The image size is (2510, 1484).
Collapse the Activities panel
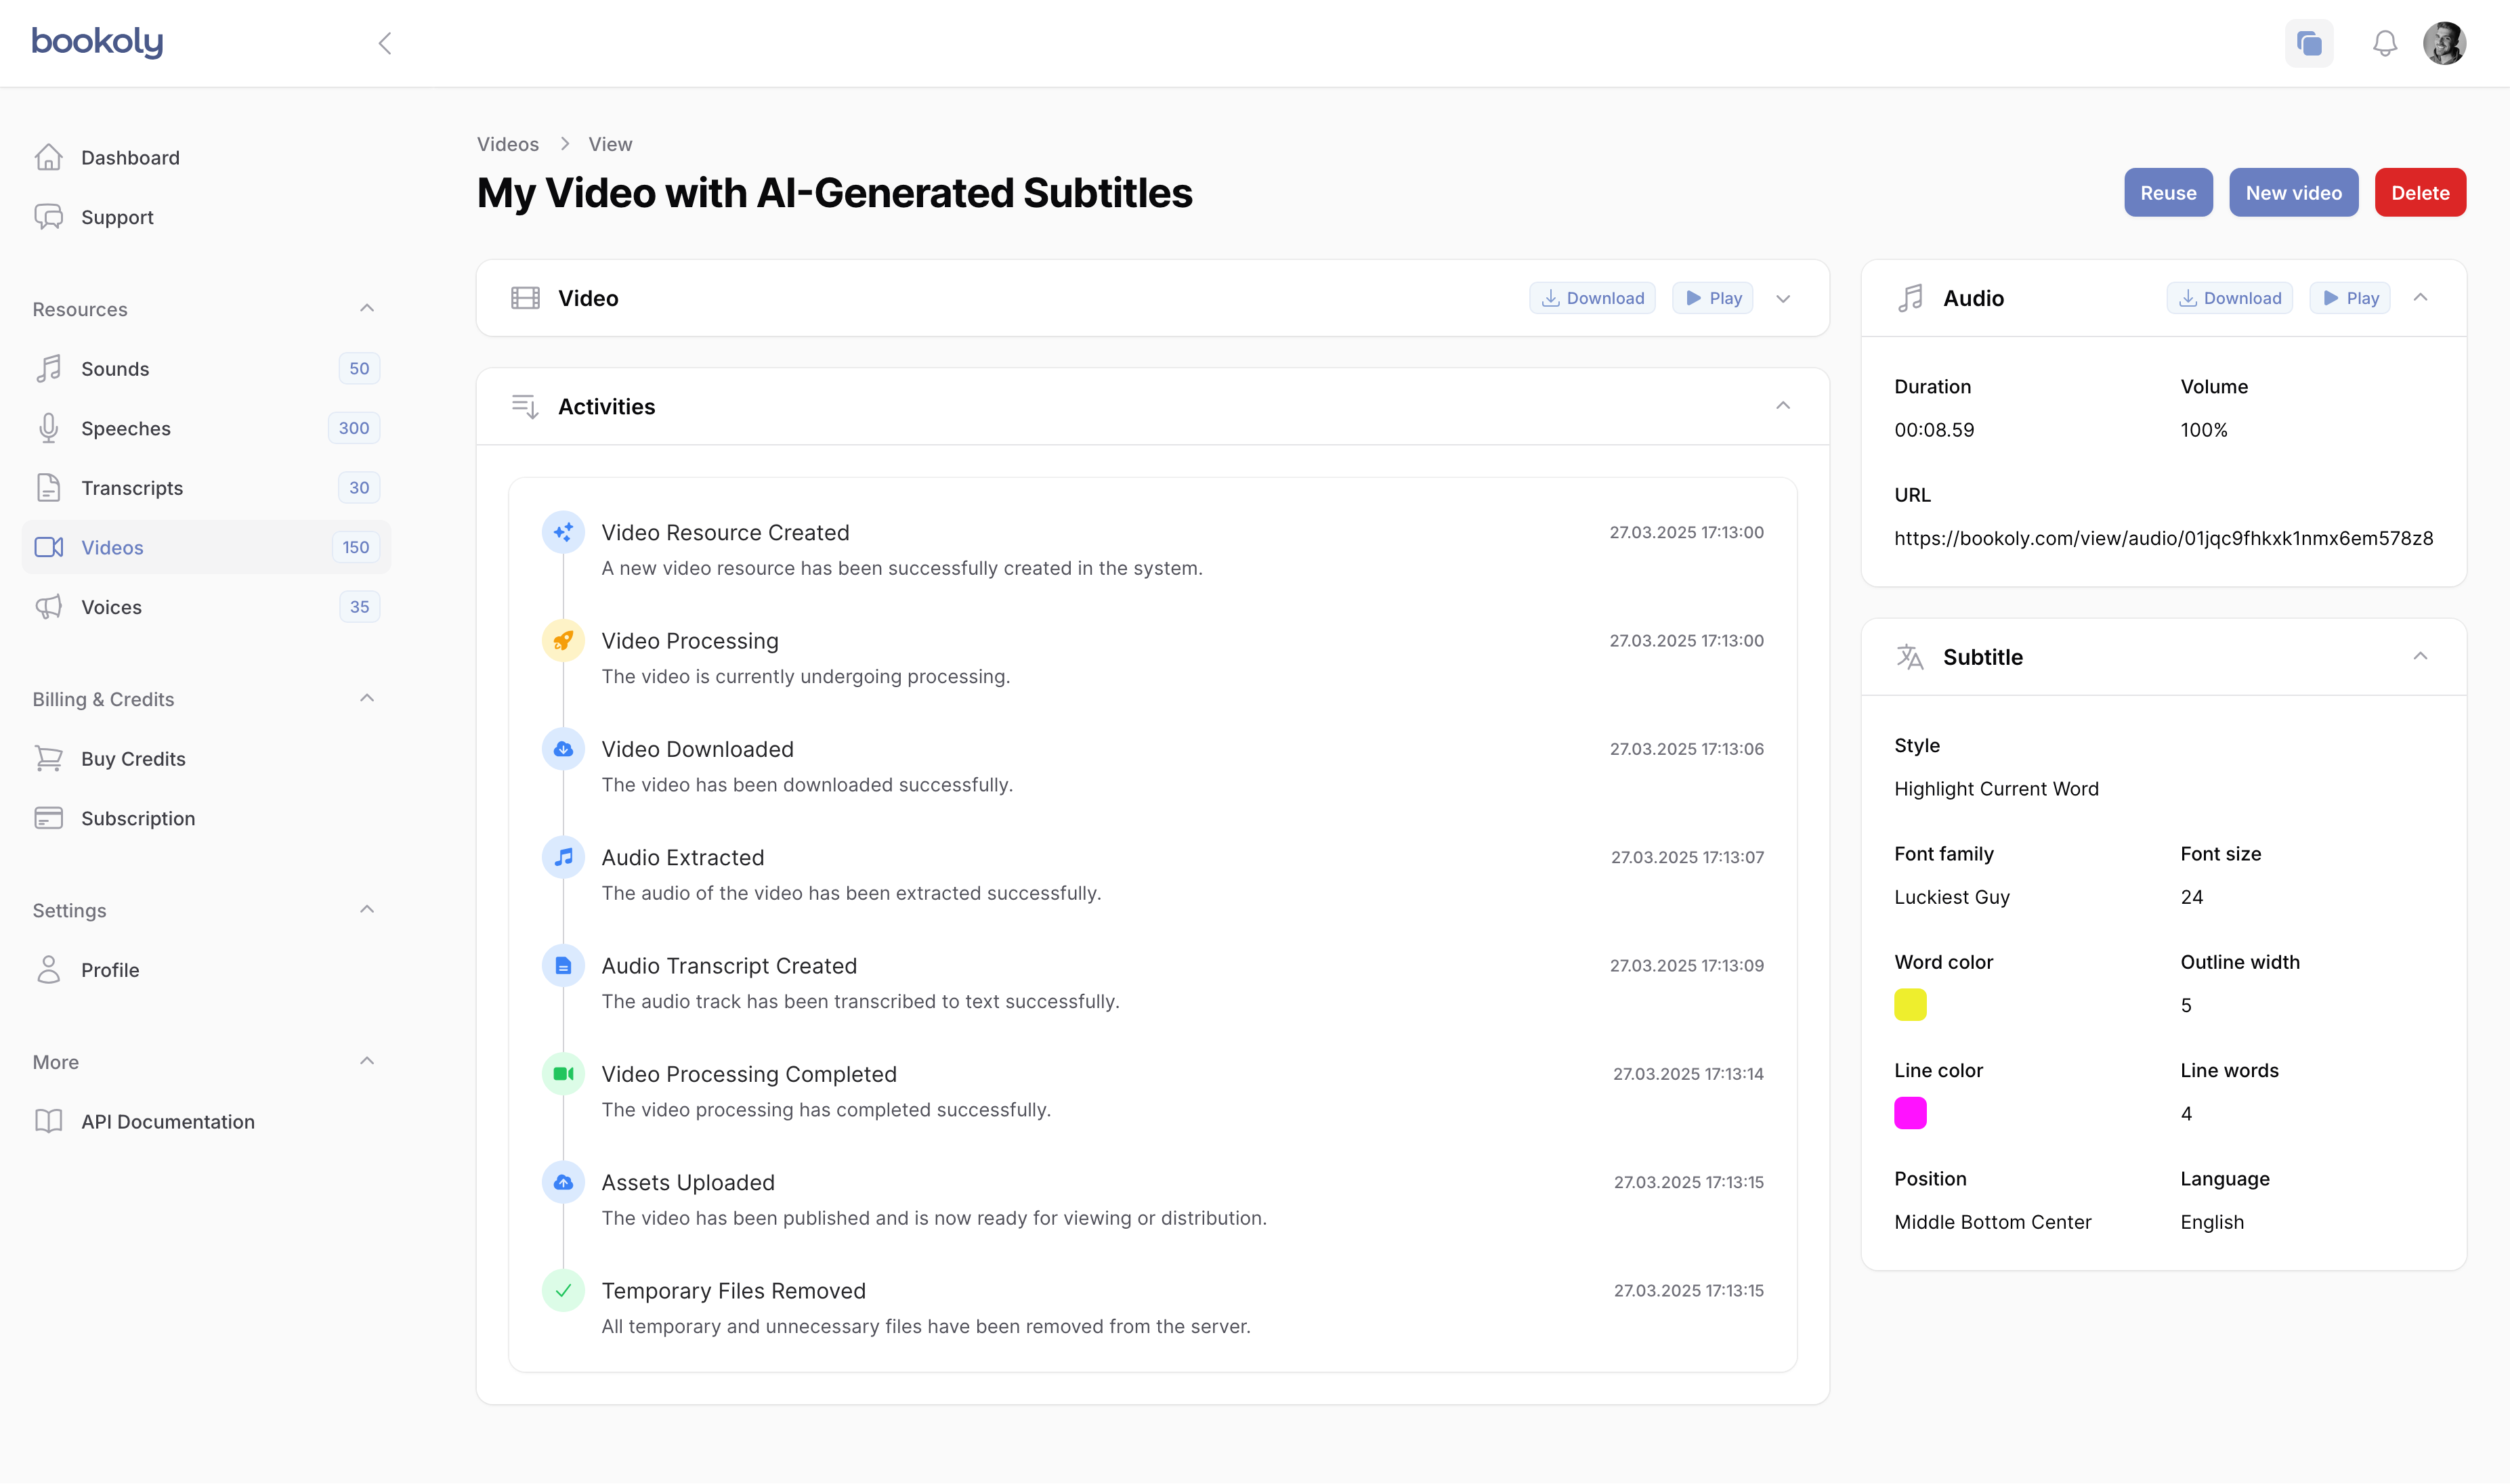pyautogui.click(x=1783, y=406)
